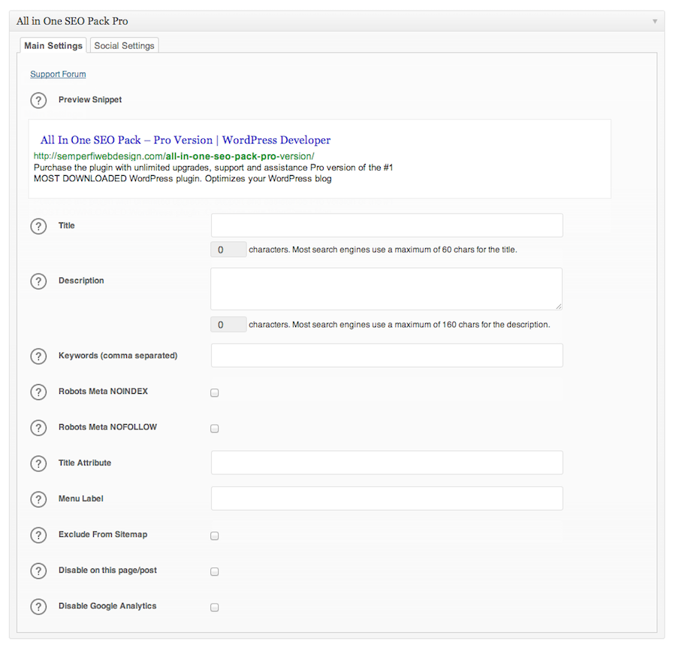Open help icon next to Title field
676x648 pixels.
pos(38,226)
